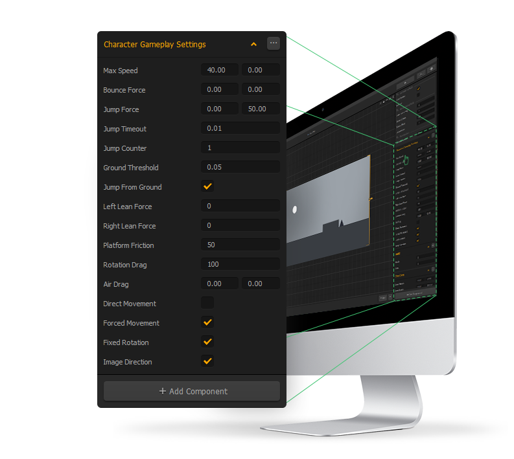Viewport: 514px width, 459px height.
Task: Toggle the Fixed Rotation checkbox
Action: (207, 342)
